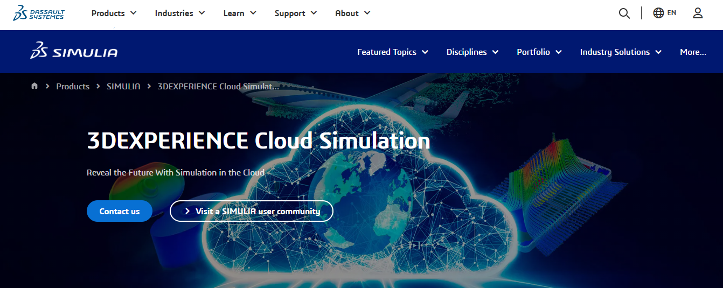Expand Industry Solutions submenu

pyautogui.click(x=621, y=52)
